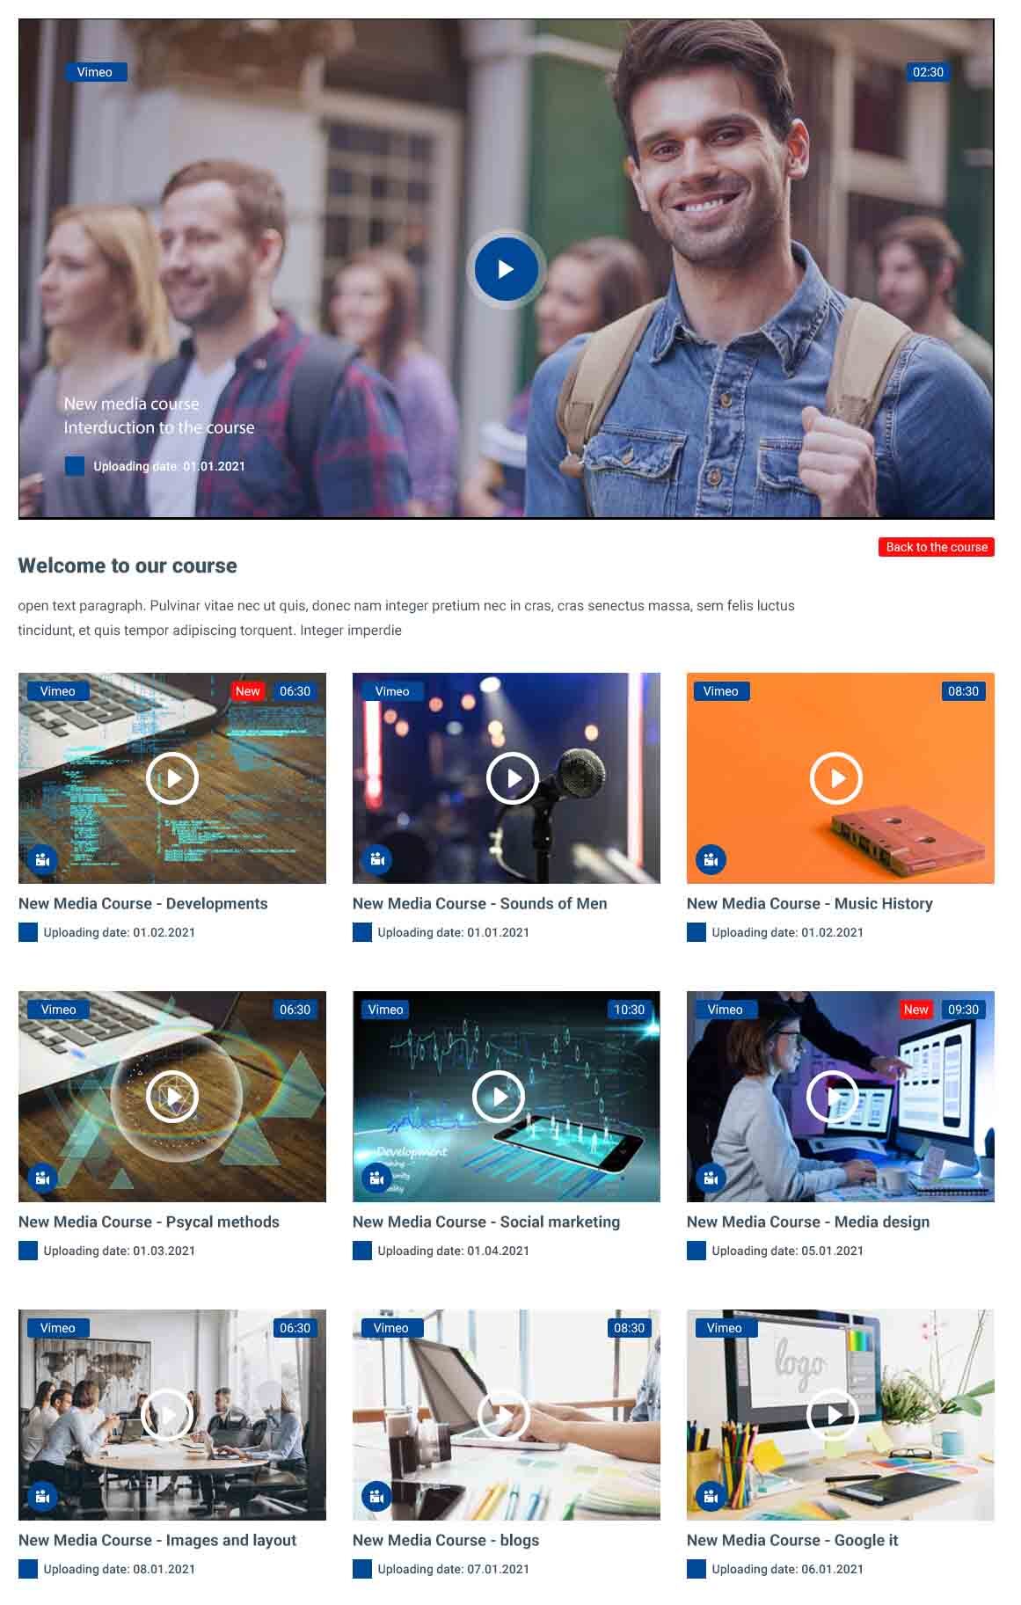Play the Psycal methods video
The image size is (1021, 1605).
(171, 1097)
